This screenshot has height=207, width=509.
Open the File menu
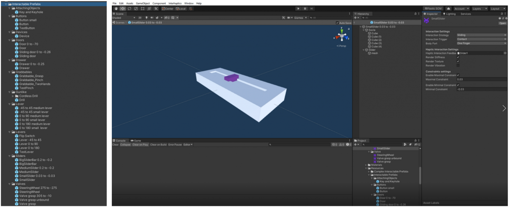(x=115, y=3)
